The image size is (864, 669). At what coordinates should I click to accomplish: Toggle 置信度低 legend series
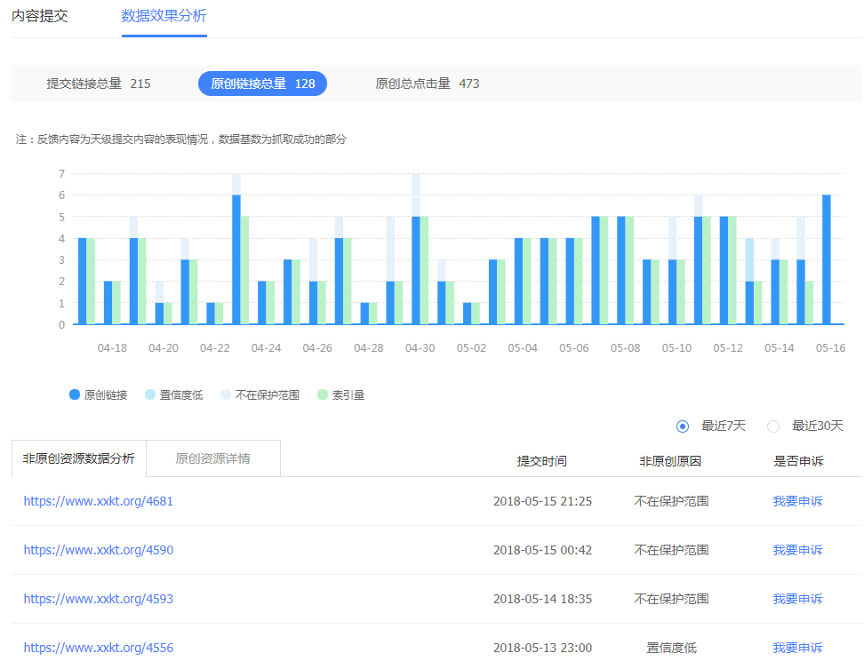pos(173,394)
